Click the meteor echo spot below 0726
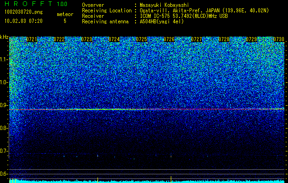Viewport: 288px width, 183px height. [171, 156]
